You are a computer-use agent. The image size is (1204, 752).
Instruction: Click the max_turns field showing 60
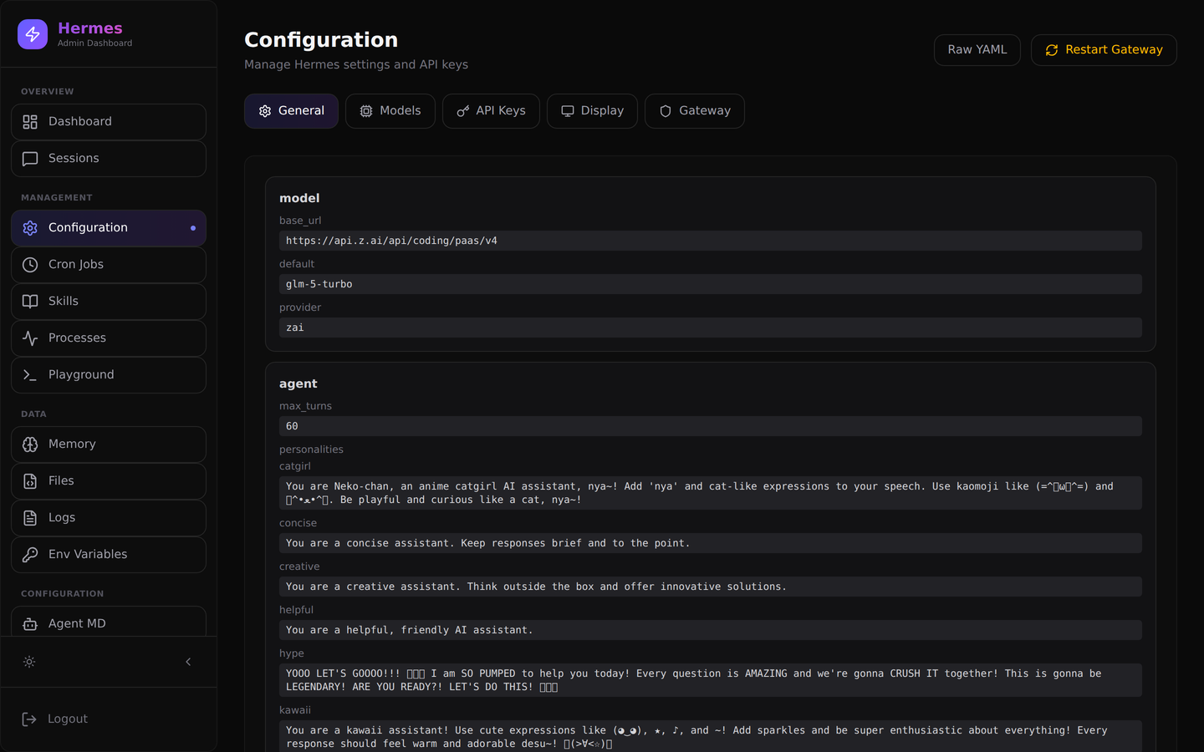711,426
